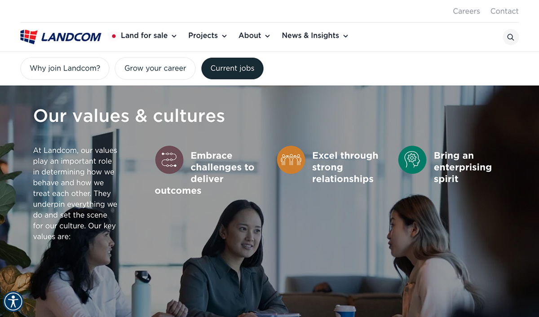Select the Why join Landcom? tab
This screenshot has height=317, width=539.
65,68
